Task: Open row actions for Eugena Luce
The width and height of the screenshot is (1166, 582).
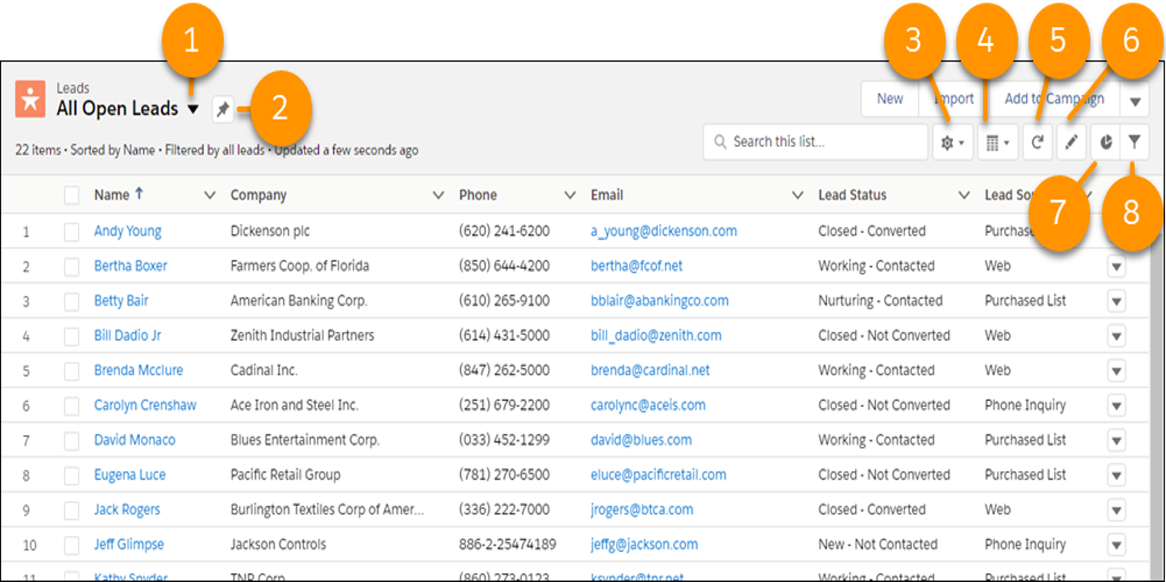Action: pyautogui.click(x=1116, y=475)
